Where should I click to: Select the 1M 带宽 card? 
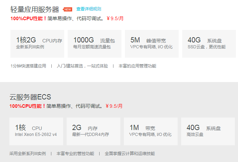[151, 131]
